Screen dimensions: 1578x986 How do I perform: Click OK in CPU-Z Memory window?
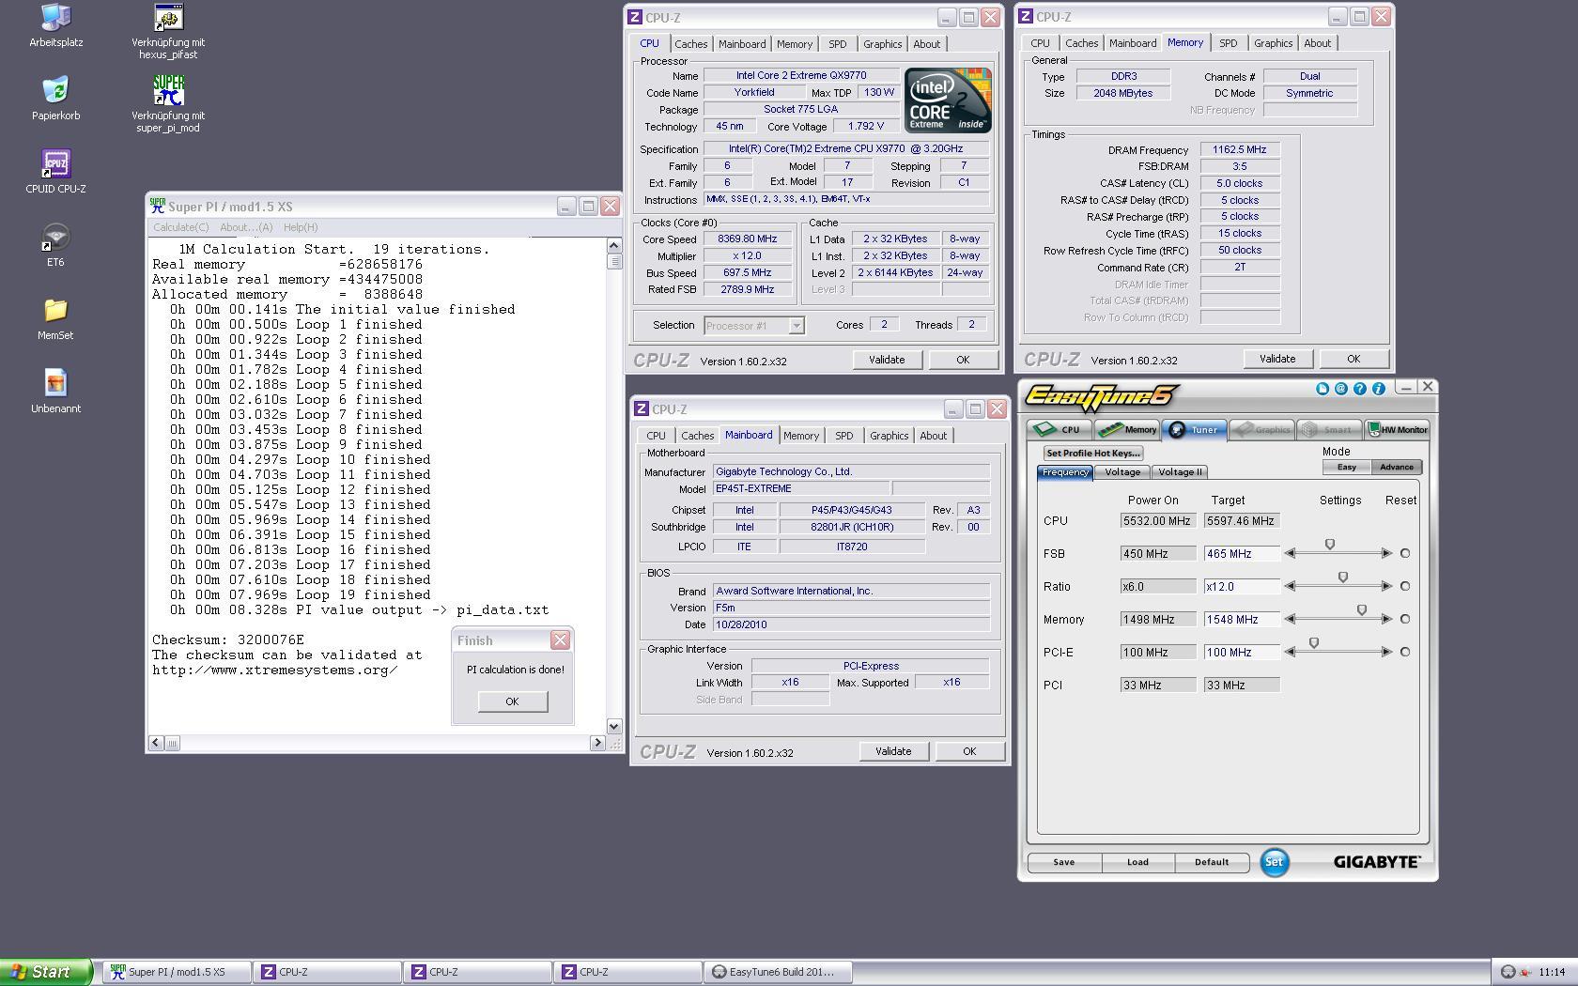[1354, 359]
